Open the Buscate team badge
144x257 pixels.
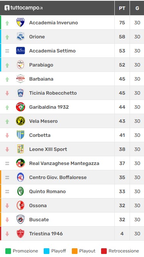point(21,219)
